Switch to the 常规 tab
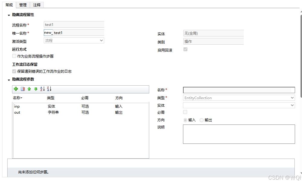The height and width of the screenshot is (183, 302). (9, 5)
